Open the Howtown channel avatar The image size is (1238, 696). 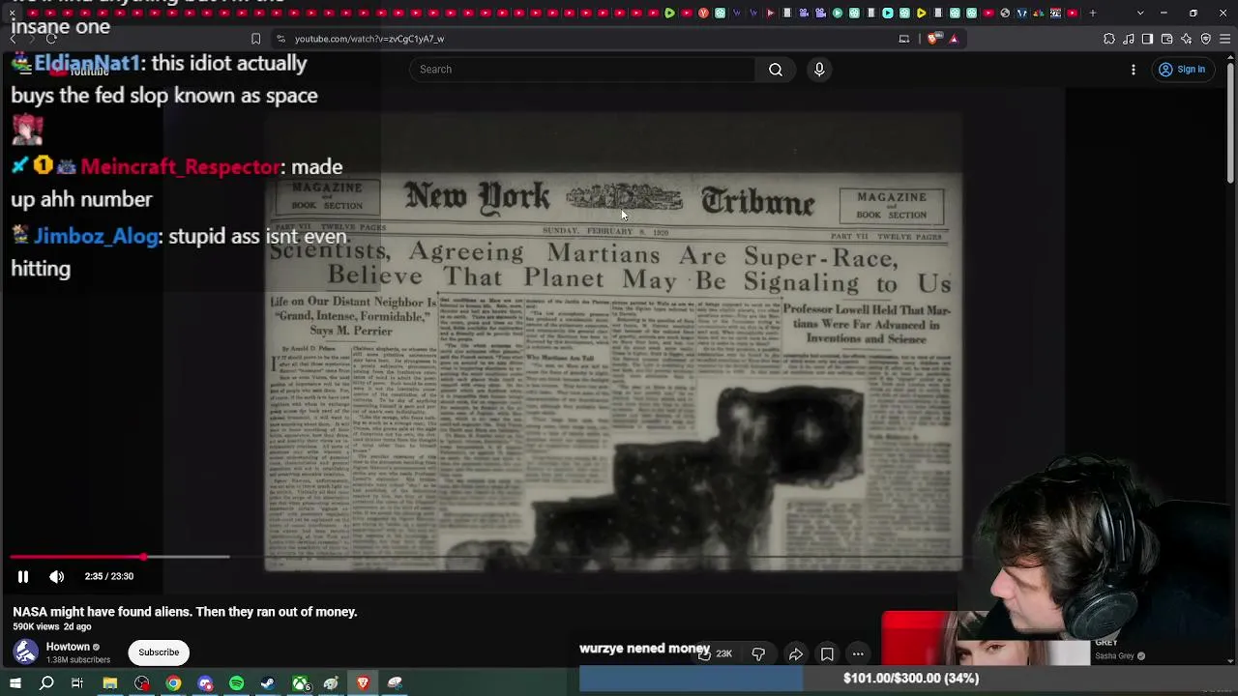[x=26, y=652]
